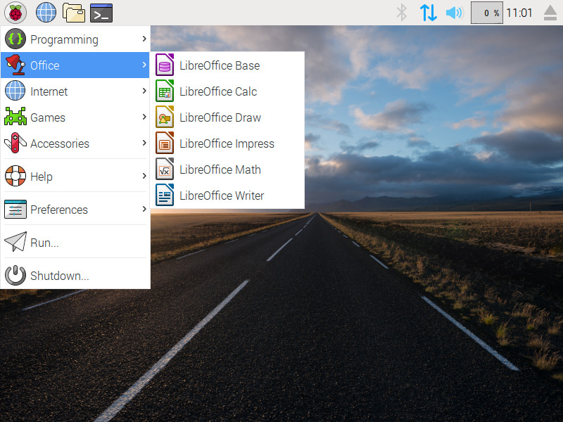Click the Accessories pocket knife icon
Image resolution: width=563 pixels, height=422 pixels.
click(x=15, y=143)
